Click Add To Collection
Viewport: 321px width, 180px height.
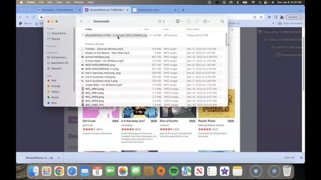(x=286, y=47)
